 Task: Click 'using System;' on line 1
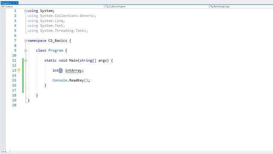coord(41,11)
